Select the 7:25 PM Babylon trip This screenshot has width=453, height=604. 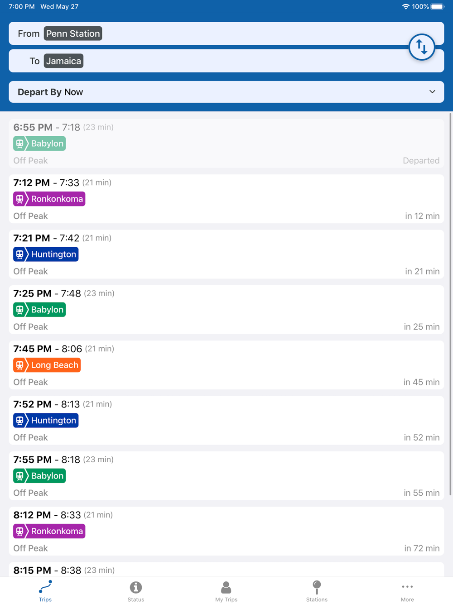(x=226, y=310)
